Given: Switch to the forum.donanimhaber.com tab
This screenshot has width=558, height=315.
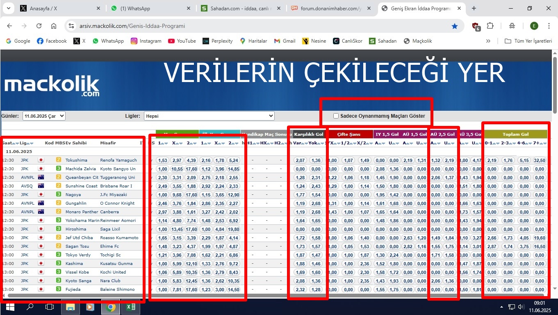Looking at the screenshot, I should coord(331,8).
